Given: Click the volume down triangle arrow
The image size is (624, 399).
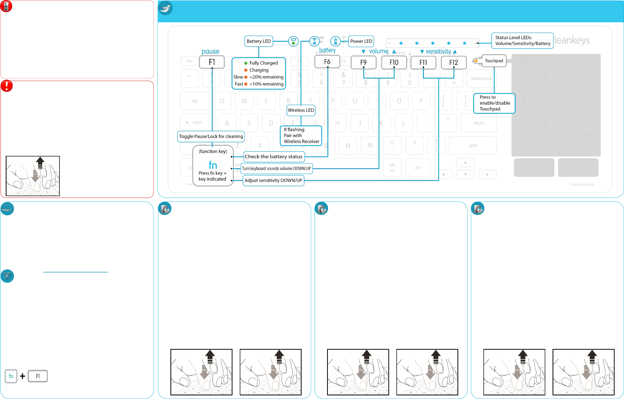Looking at the screenshot, I should tap(364, 52).
